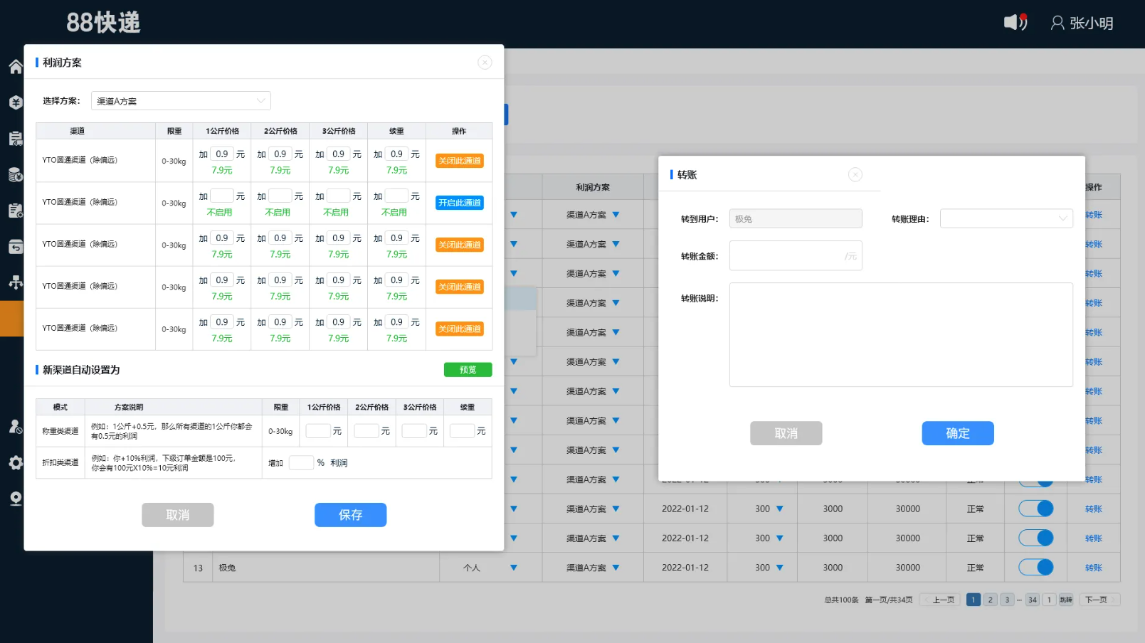Click the 折扣类渠道 percent profit input
The height and width of the screenshot is (643, 1145).
pos(301,462)
